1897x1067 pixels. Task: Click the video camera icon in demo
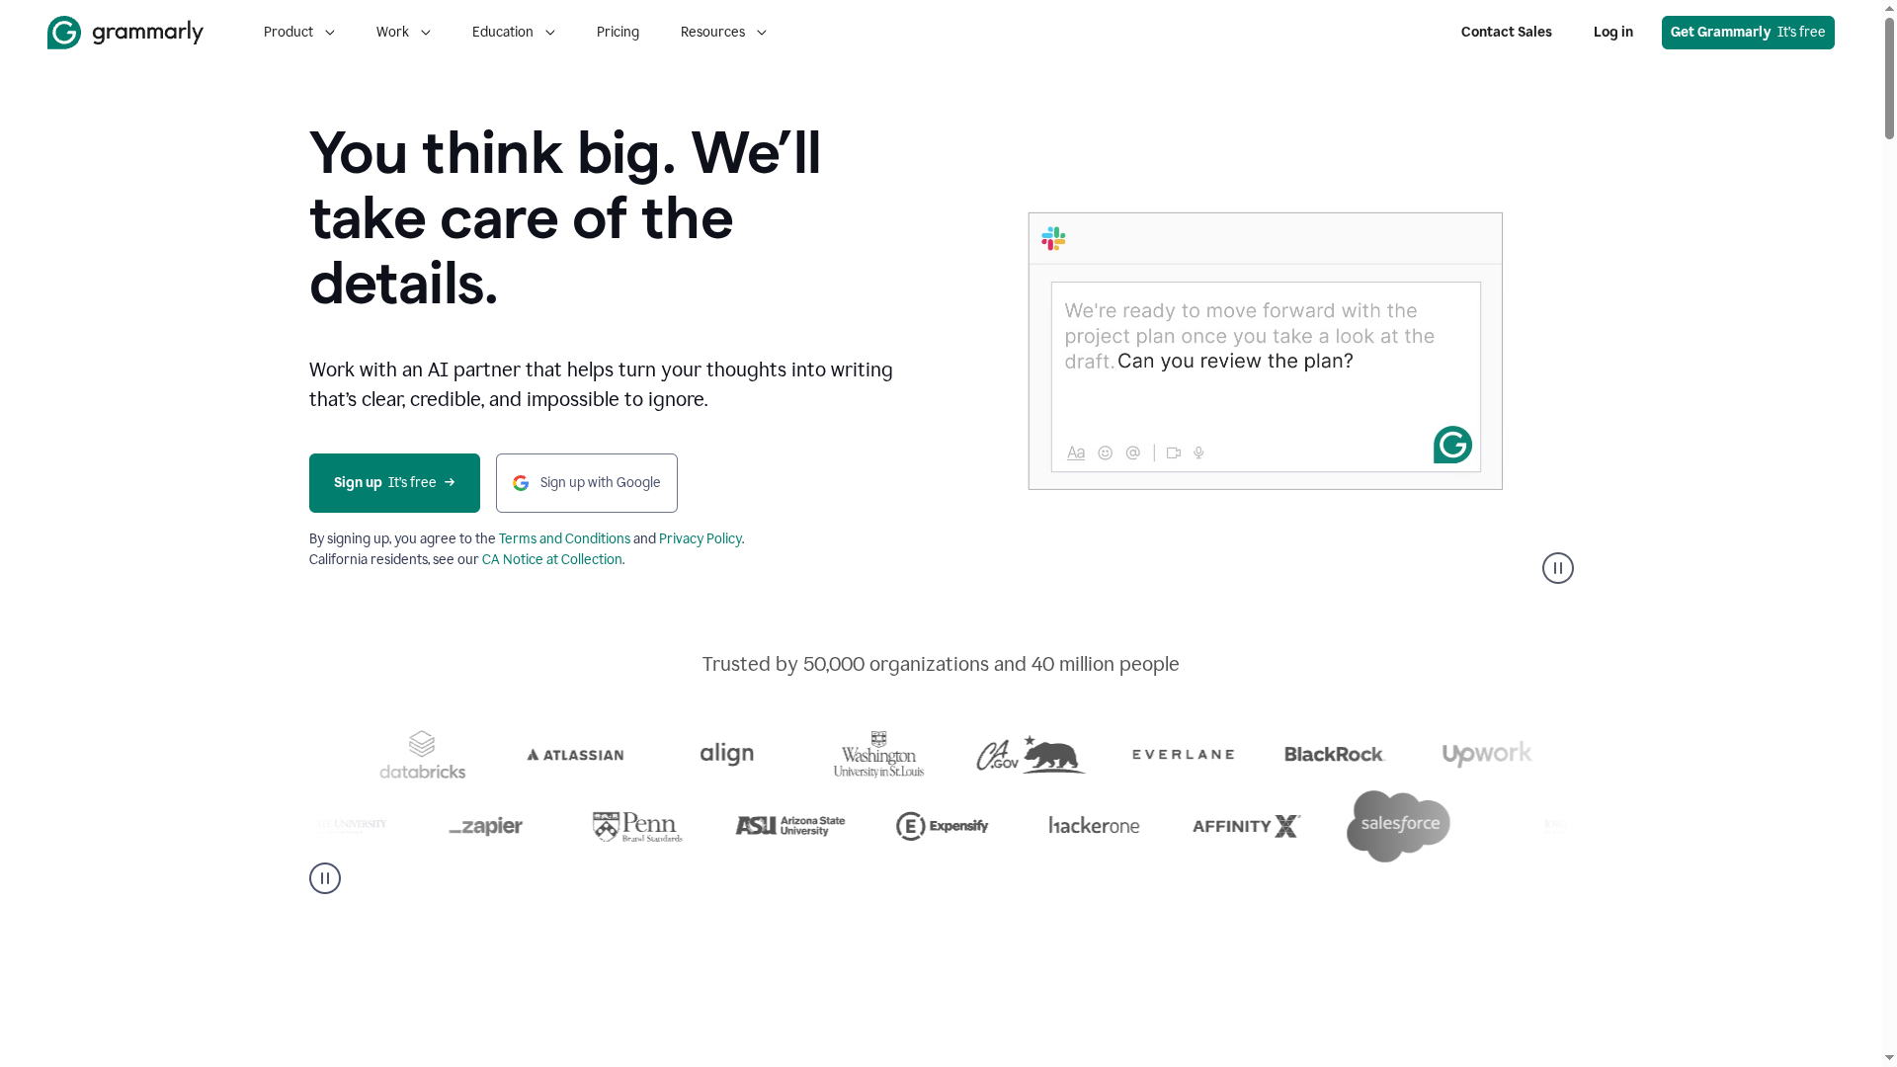tap(1174, 452)
